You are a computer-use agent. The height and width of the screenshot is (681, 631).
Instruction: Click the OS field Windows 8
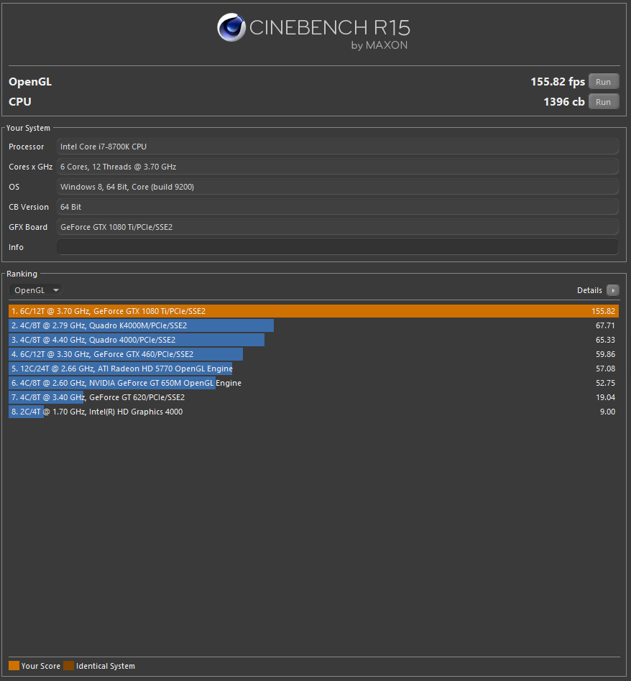click(337, 187)
